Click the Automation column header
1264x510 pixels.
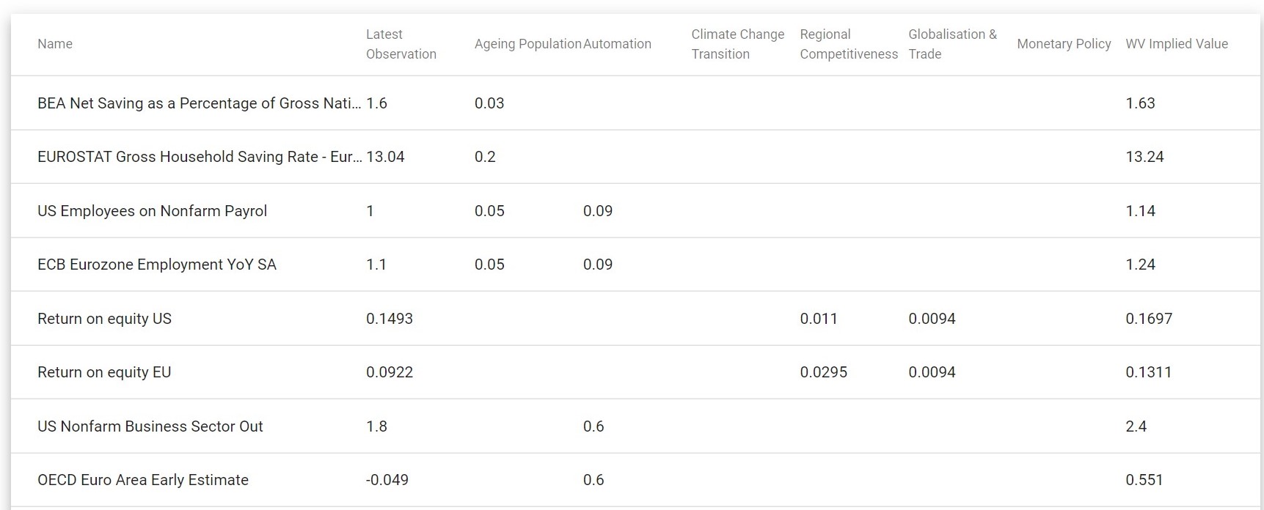(617, 44)
